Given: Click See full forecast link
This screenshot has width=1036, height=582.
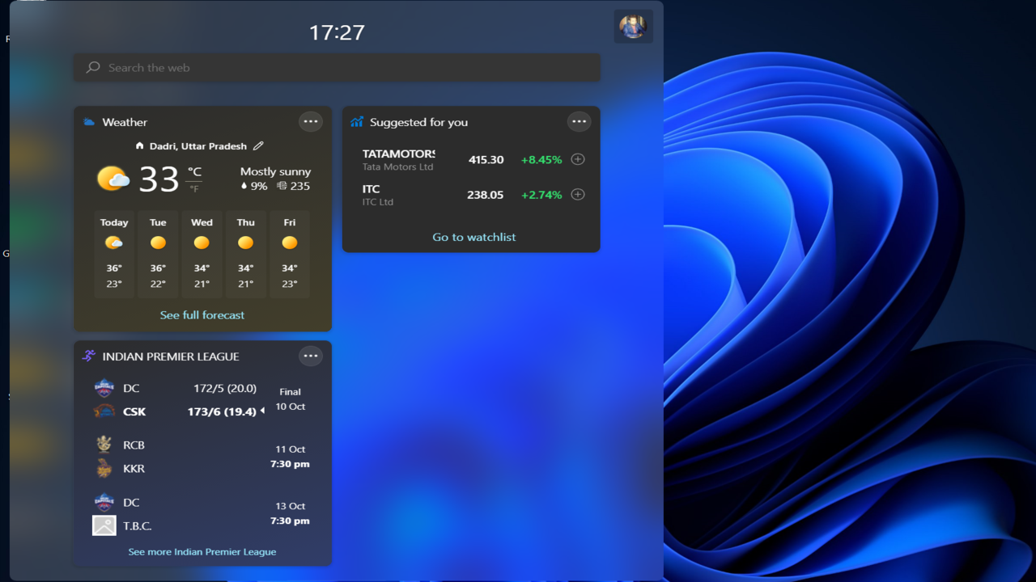Looking at the screenshot, I should (x=202, y=315).
